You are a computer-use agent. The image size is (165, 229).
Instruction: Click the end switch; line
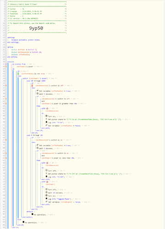(x=27, y=217)
